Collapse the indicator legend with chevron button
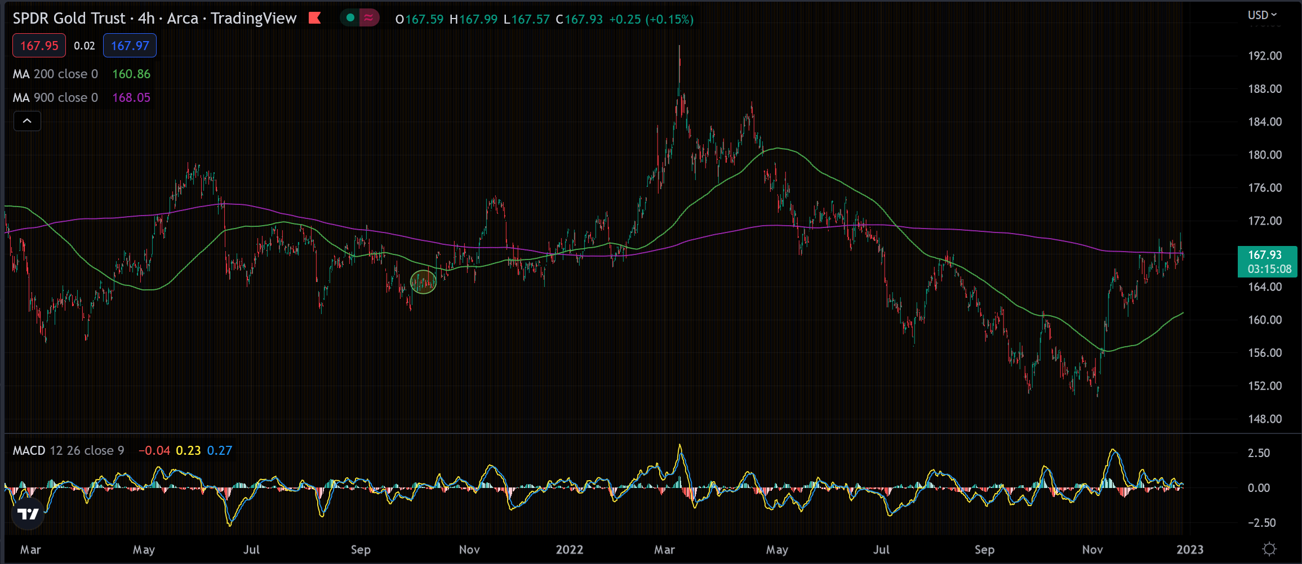 (27, 121)
